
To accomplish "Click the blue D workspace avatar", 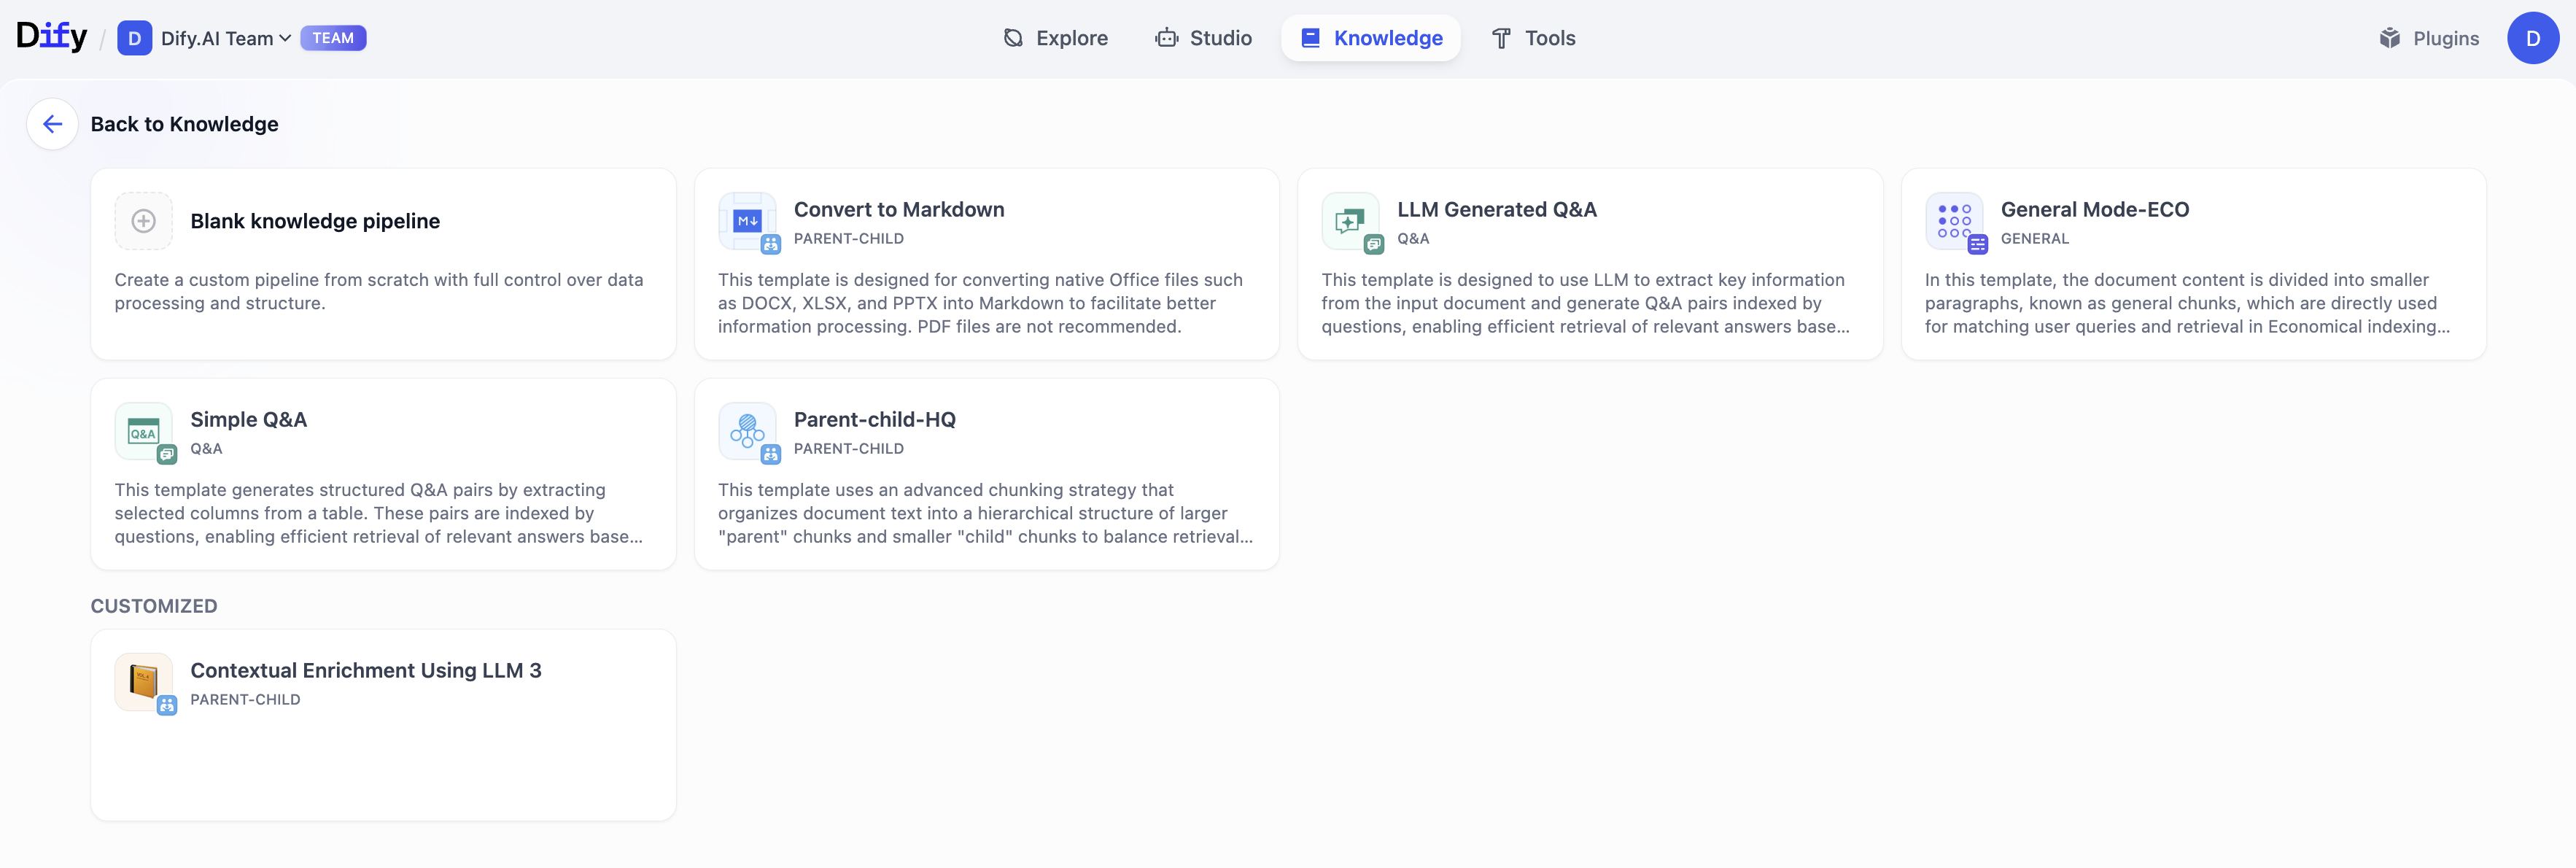I will point(134,38).
